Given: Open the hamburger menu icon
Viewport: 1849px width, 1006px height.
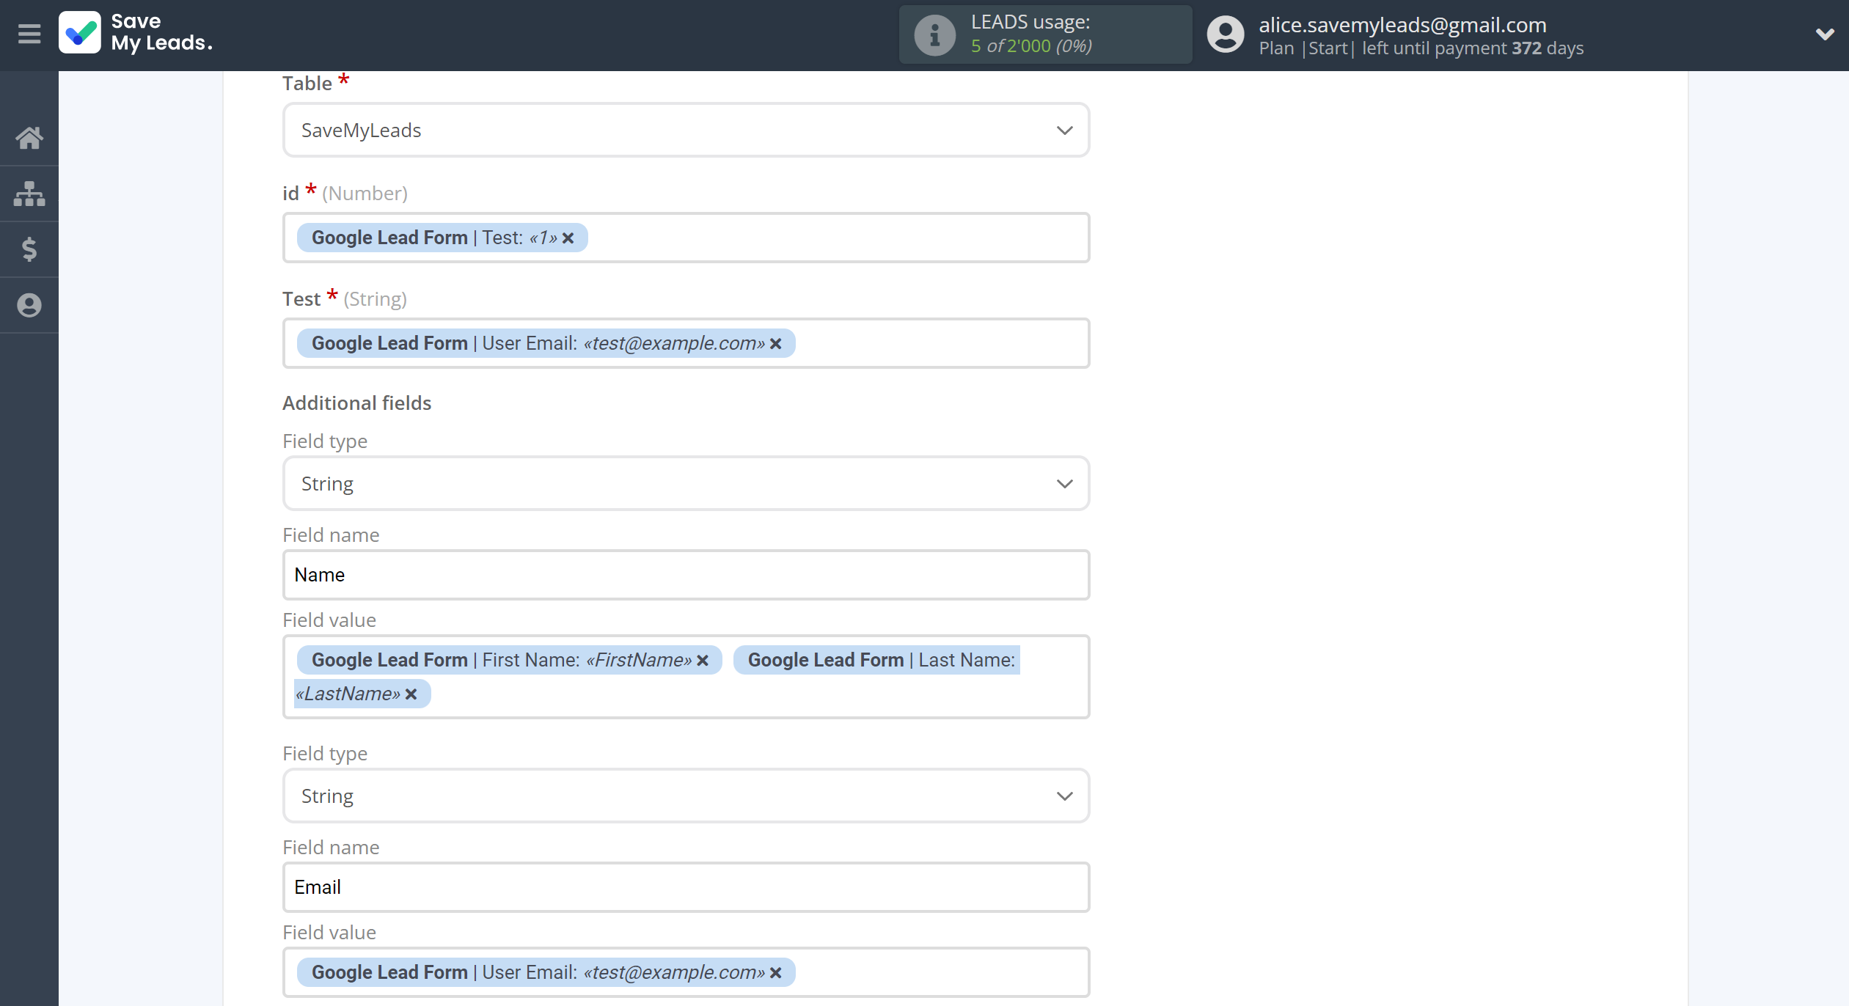Looking at the screenshot, I should click(x=29, y=34).
